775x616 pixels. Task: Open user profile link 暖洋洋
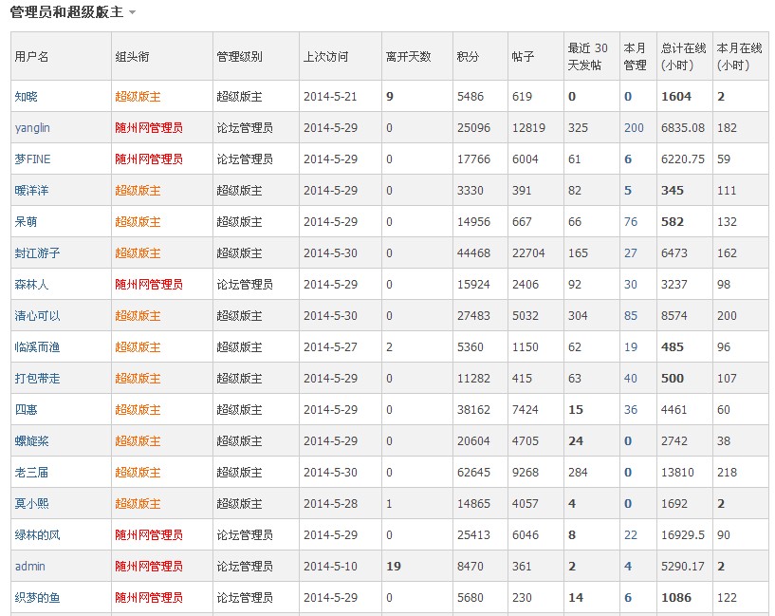click(31, 191)
